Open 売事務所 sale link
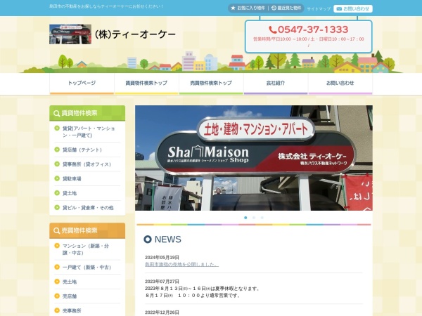The width and height of the screenshot is (422, 316). 72,311
